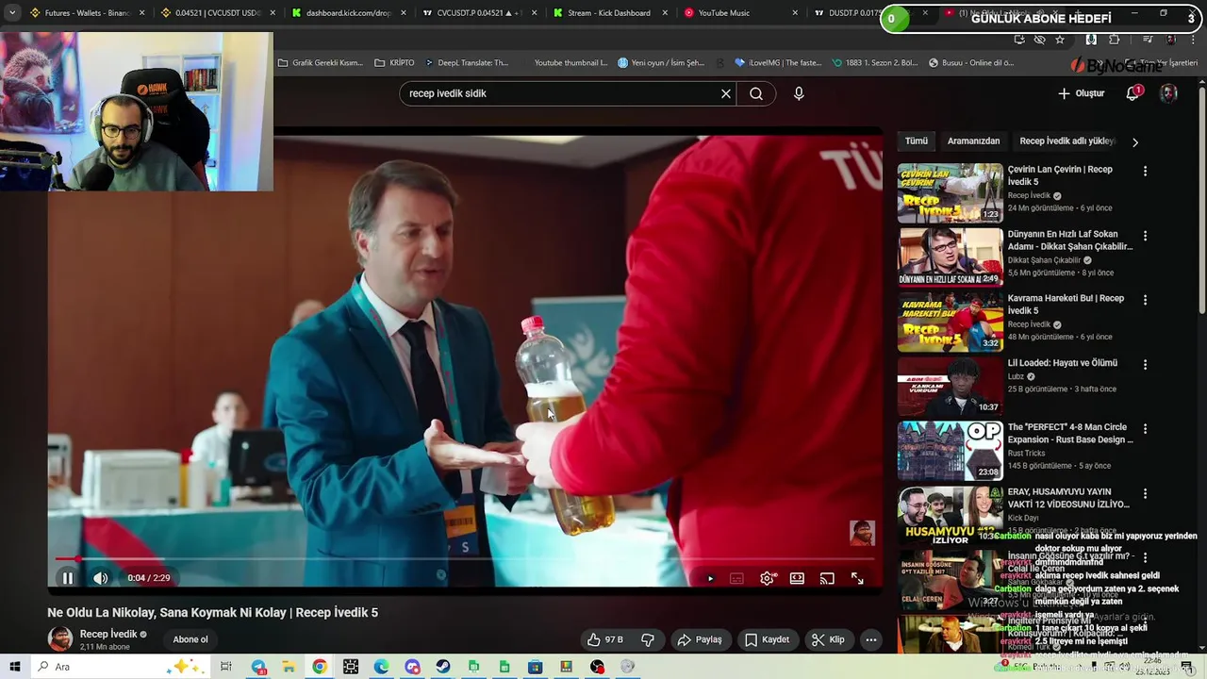Viewport: 1207px width, 679px height.
Task: Mute the video volume speaker icon
Action: click(101, 578)
